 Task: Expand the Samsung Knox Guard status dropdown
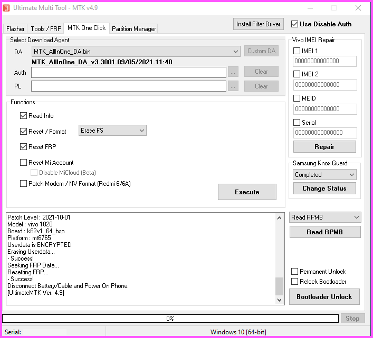click(x=324, y=175)
